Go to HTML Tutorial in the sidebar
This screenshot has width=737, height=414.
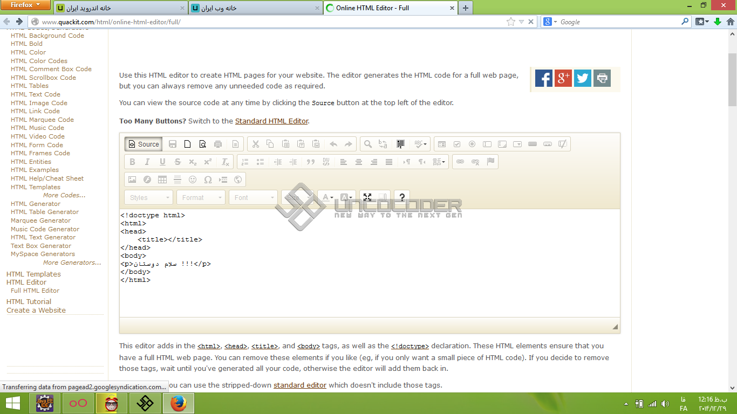pyautogui.click(x=29, y=301)
